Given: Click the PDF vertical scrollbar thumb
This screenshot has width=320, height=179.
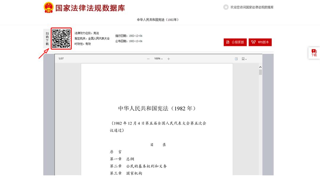Looking at the screenshot, I should [260, 72].
